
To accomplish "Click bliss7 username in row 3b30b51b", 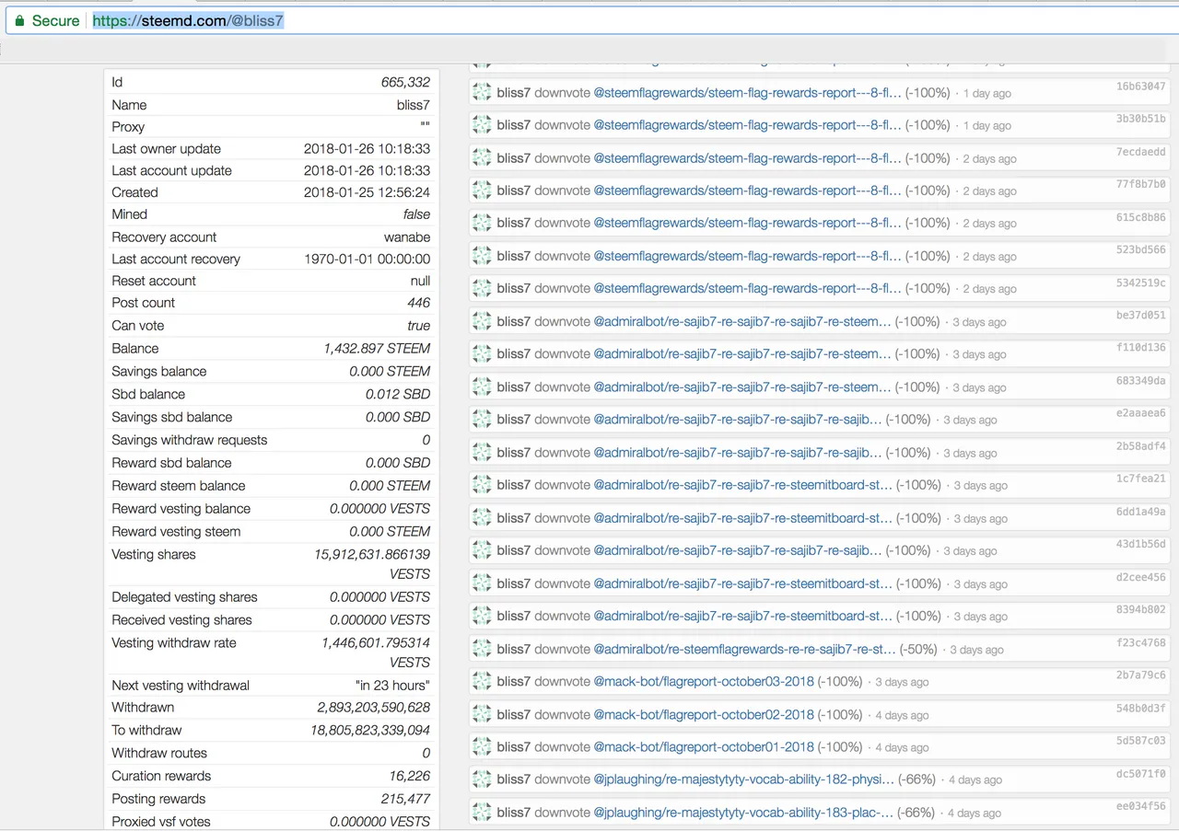I will (x=513, y=125).
